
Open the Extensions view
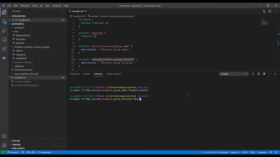[4, 48]
